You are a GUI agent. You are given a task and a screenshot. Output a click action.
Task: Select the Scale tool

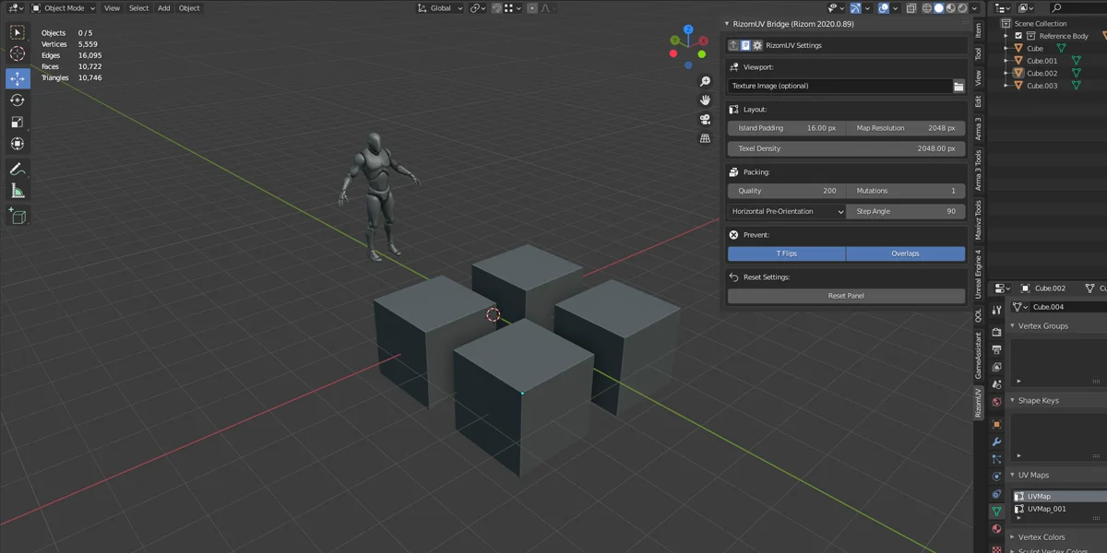point(17,122)
